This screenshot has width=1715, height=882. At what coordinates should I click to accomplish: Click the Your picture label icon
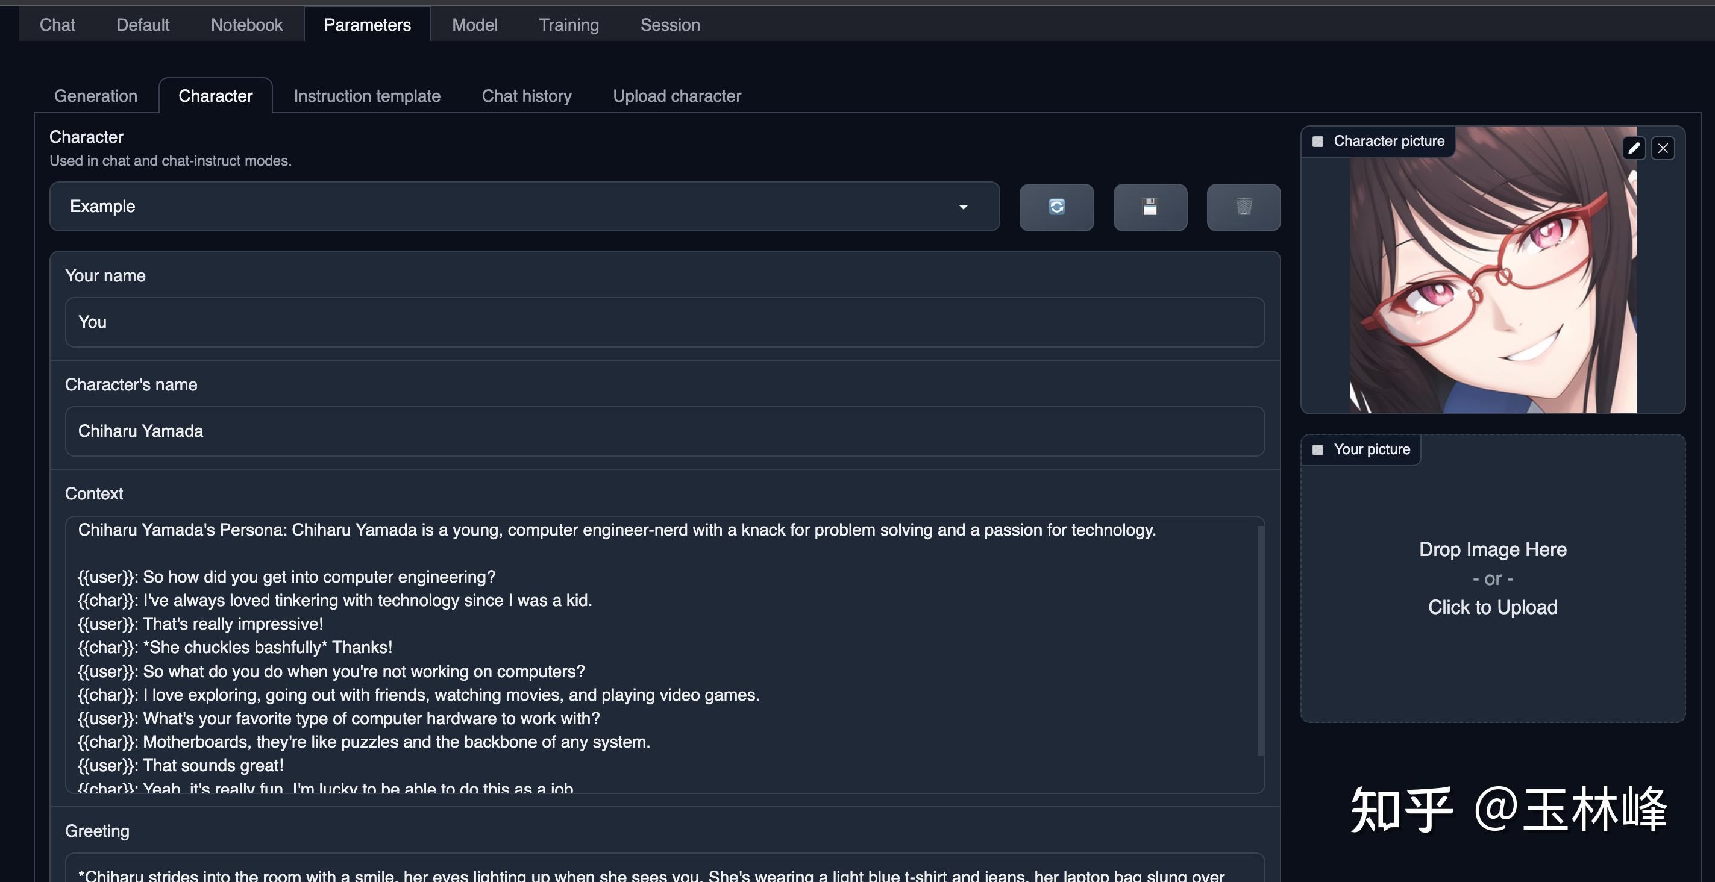(x=1317, y=450)
